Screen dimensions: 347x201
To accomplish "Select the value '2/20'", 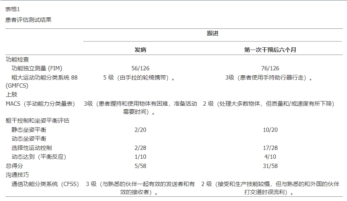I will point(140,130).
